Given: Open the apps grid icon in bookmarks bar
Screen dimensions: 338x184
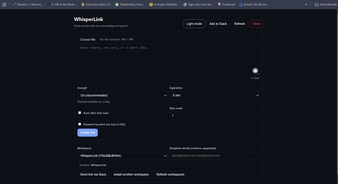Looking at the screenshot, I should pos(4,4).
